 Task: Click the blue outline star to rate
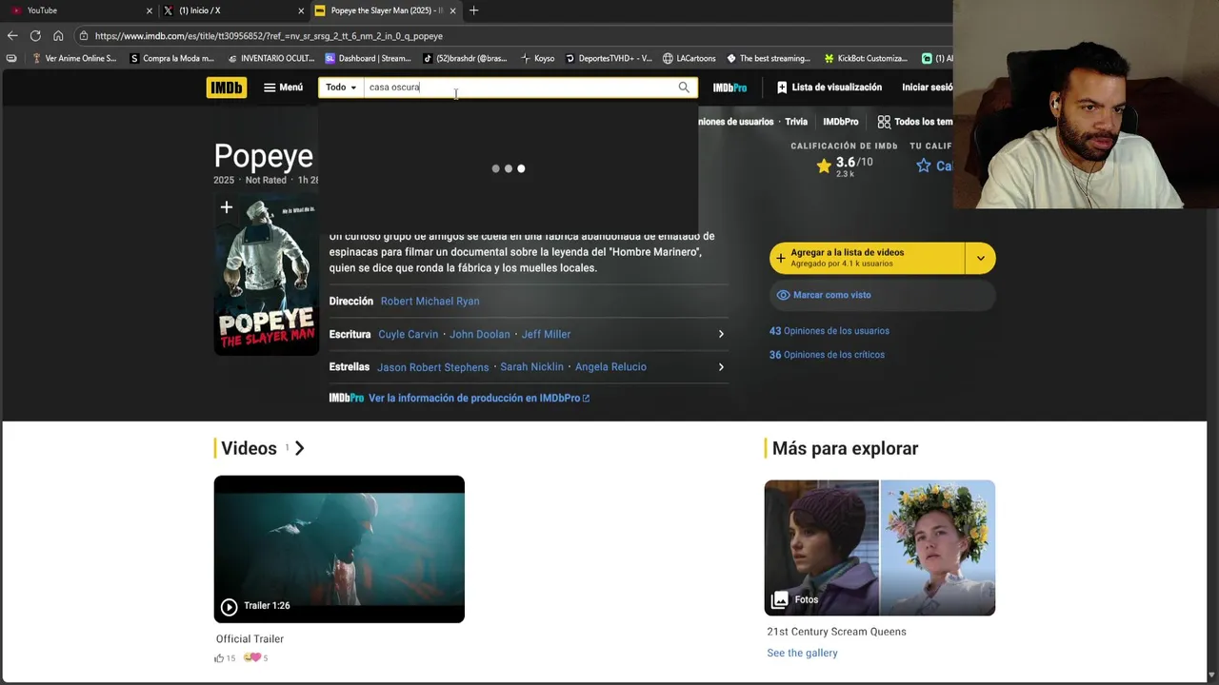coord(923,166)
